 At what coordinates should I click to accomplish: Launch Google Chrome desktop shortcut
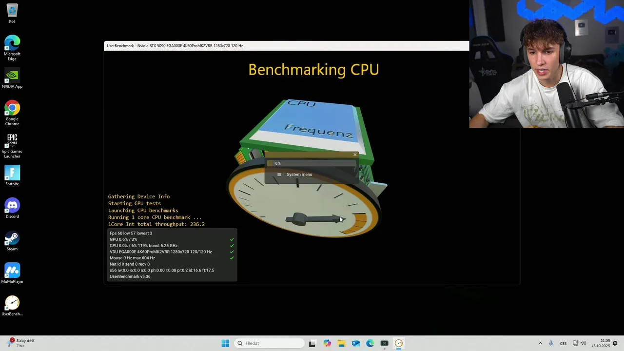12,113
